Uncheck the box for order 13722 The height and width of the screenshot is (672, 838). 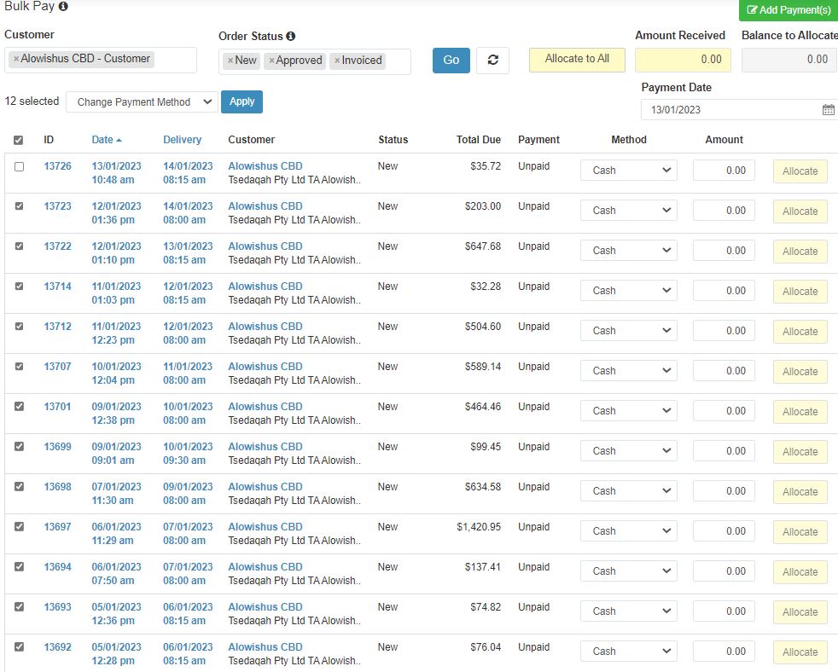(20, 246)
